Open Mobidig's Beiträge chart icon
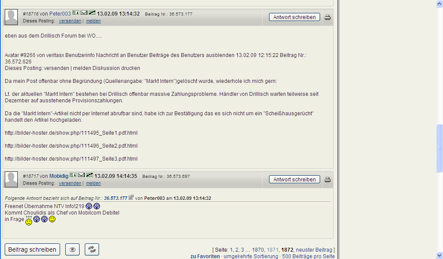The image size is (443, 259). pos(90,176)
